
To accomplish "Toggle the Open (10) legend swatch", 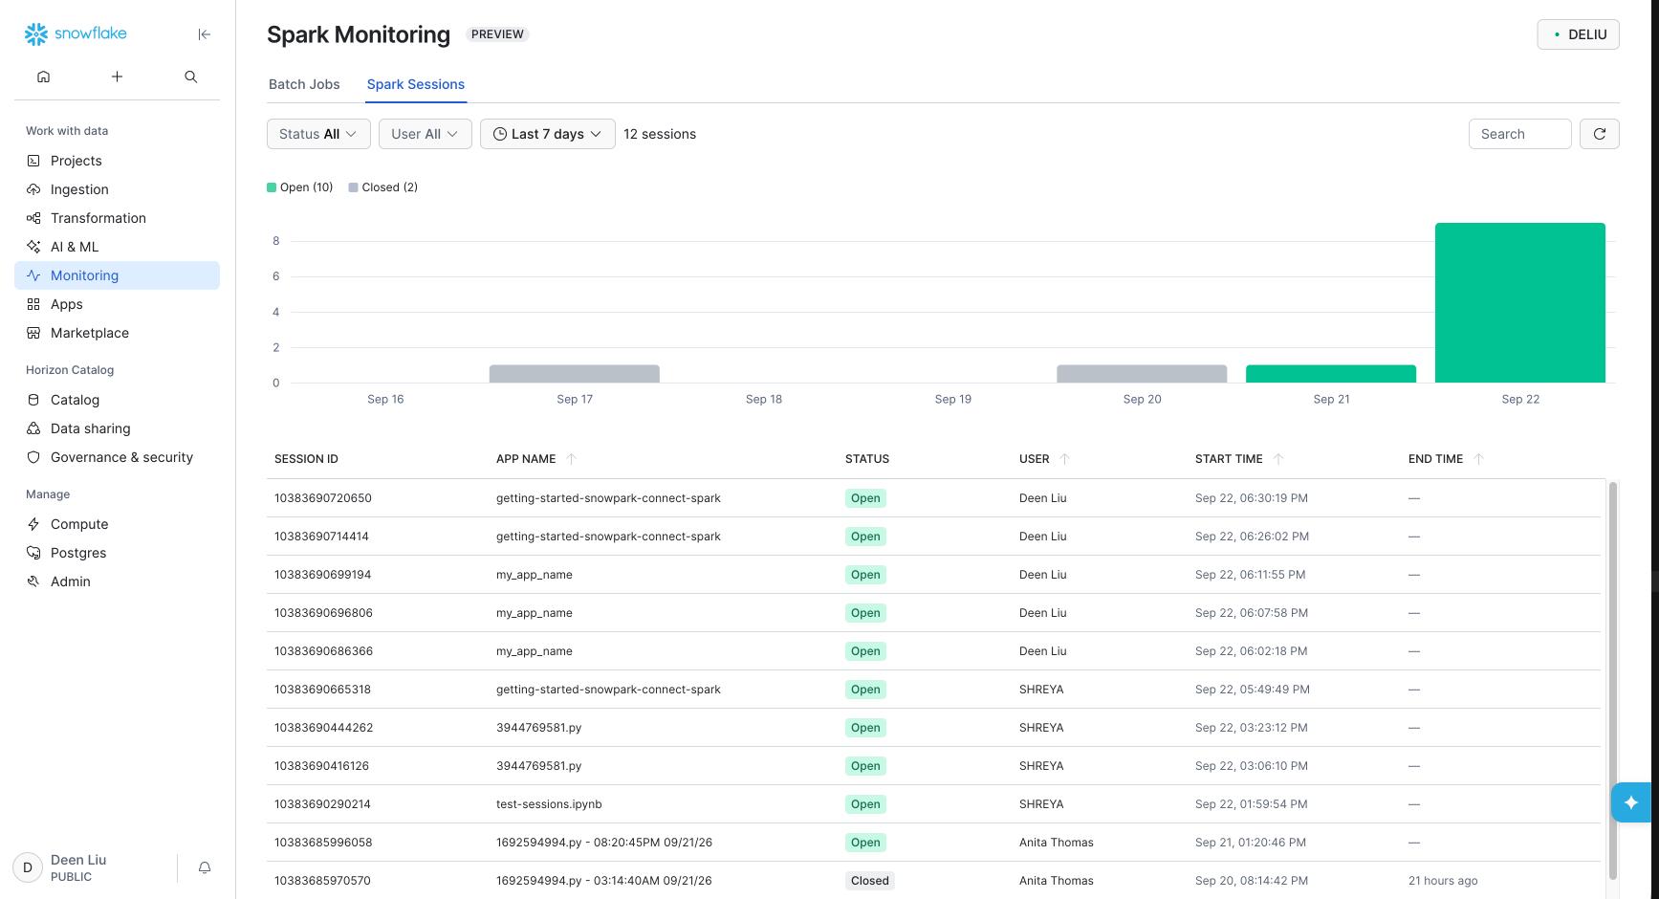I will click(x=272, y=187).
